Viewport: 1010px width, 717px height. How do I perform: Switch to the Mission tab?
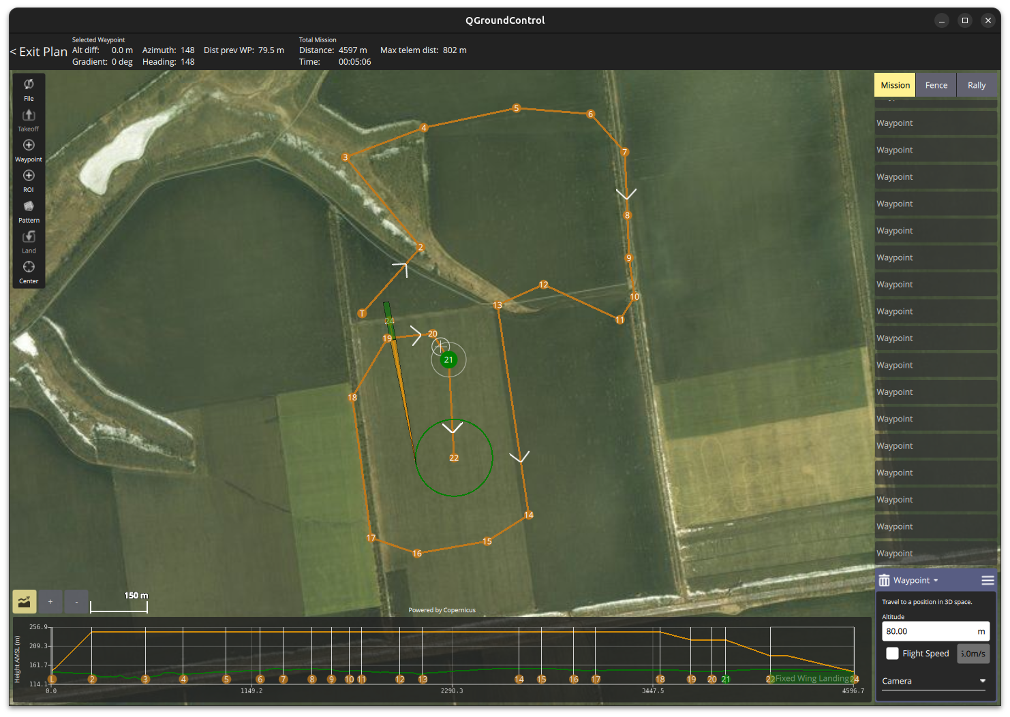pyautogui.click(x=895, y=85)
